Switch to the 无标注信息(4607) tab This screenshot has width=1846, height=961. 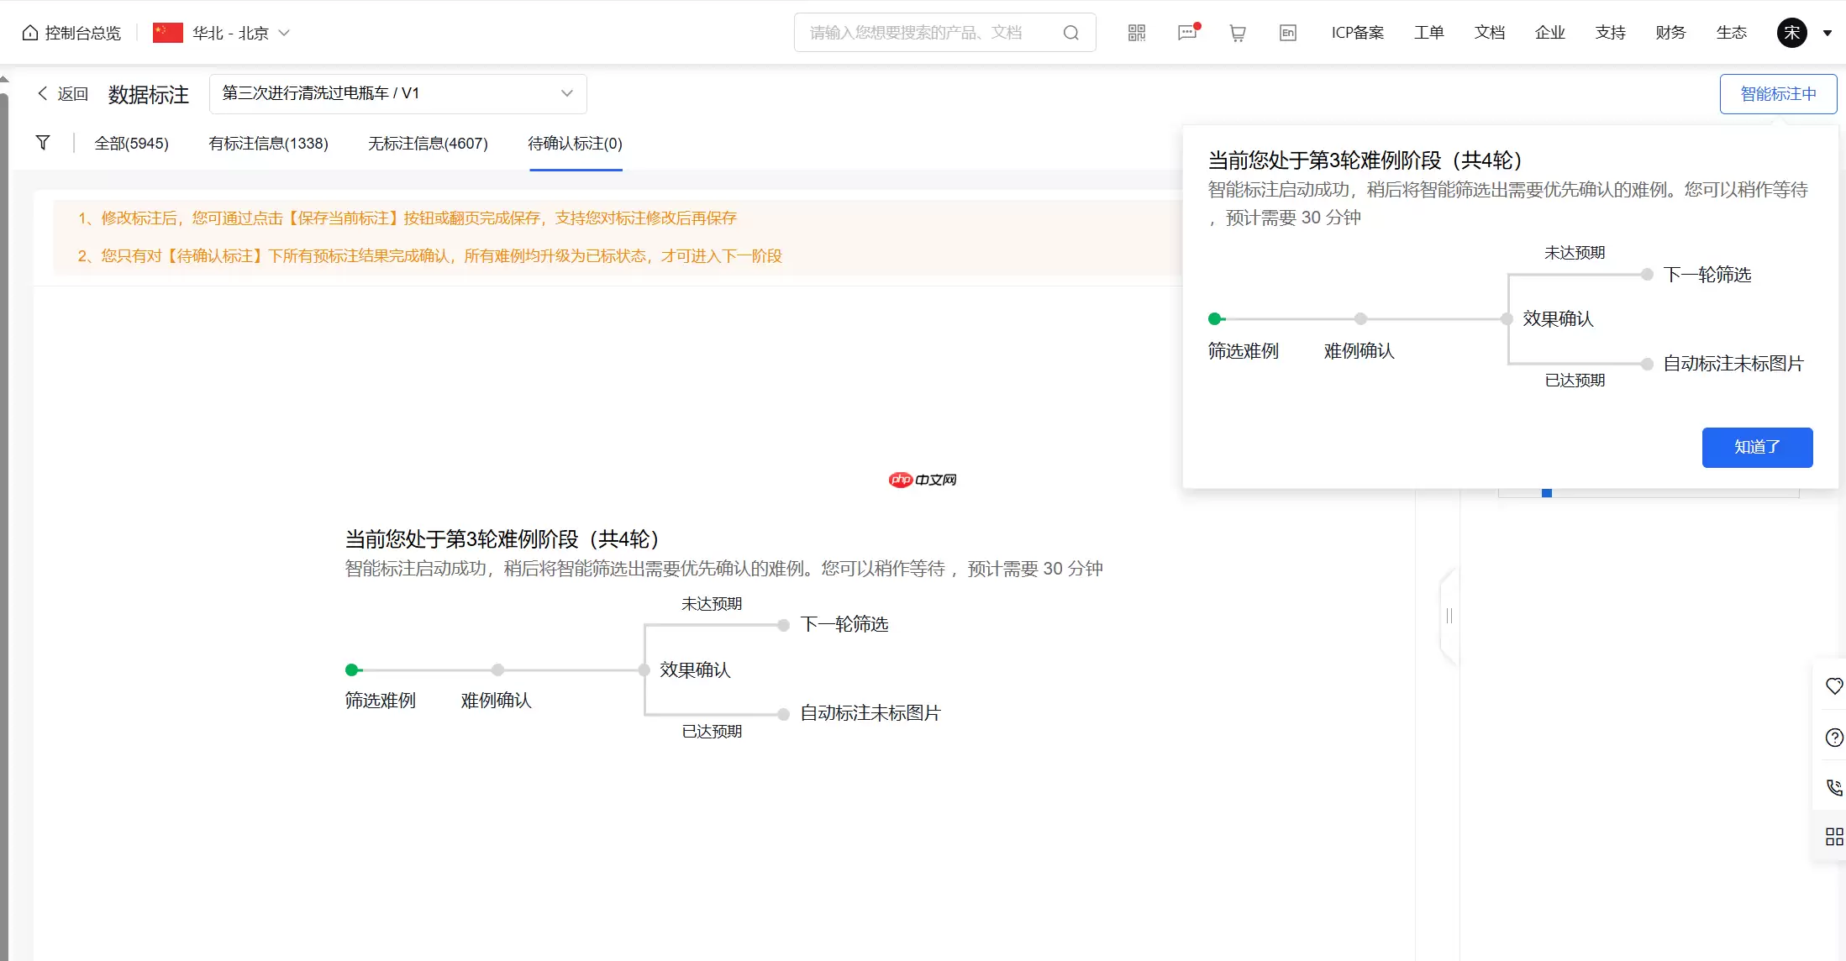[428, 143]
